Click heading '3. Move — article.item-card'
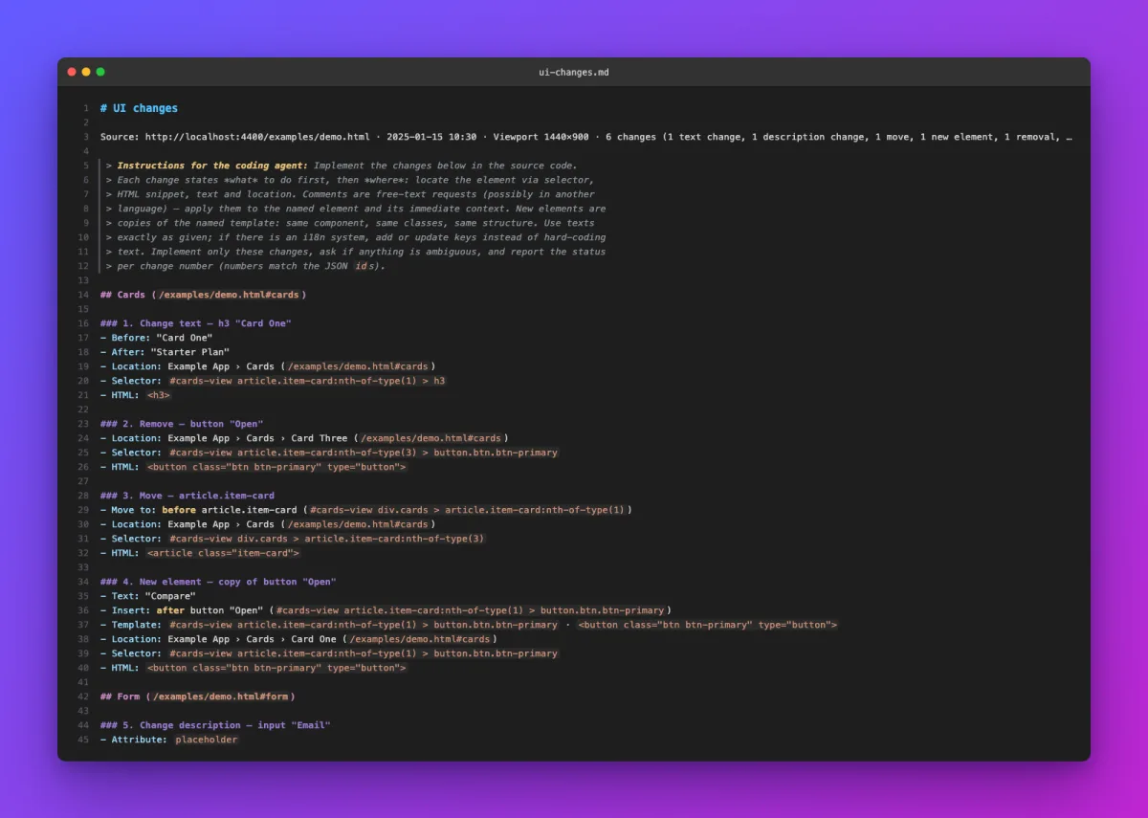 [x=188, y=496]
